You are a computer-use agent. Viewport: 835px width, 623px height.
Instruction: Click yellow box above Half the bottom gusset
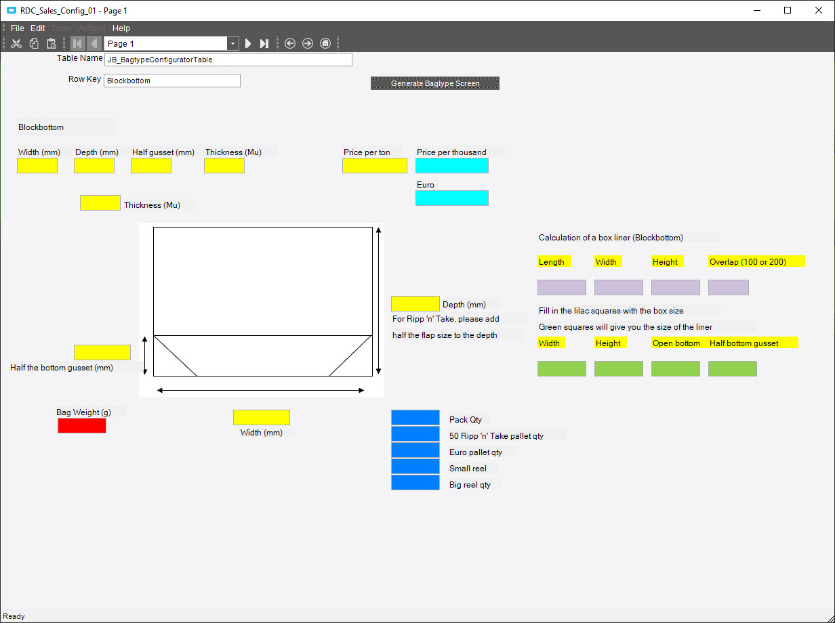click(102, 353)
